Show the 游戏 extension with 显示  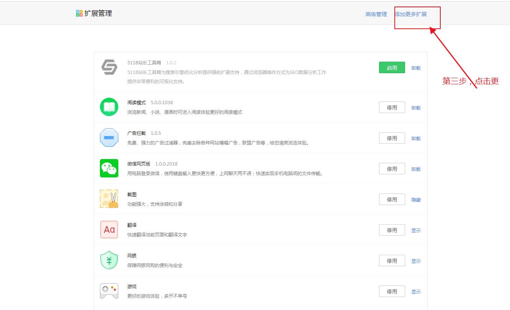pos(416,292)
